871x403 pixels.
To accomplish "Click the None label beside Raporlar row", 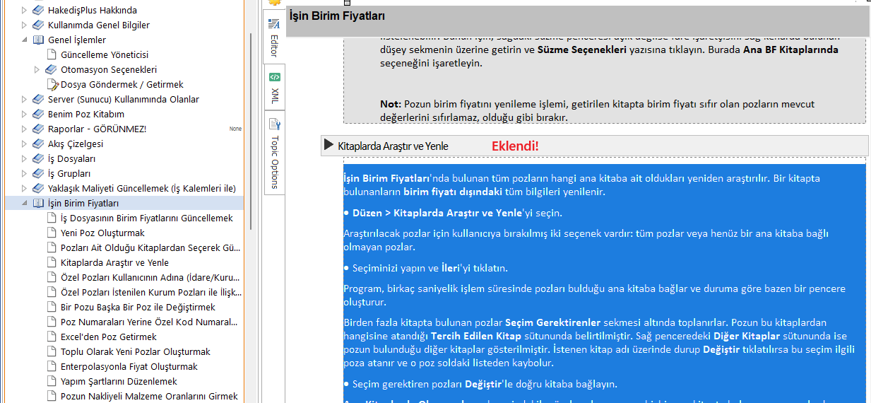I will [235, 129].
